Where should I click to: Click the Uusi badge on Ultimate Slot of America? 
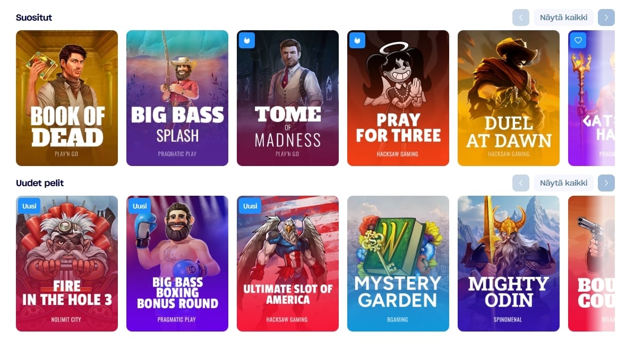[x=250, y=206]
